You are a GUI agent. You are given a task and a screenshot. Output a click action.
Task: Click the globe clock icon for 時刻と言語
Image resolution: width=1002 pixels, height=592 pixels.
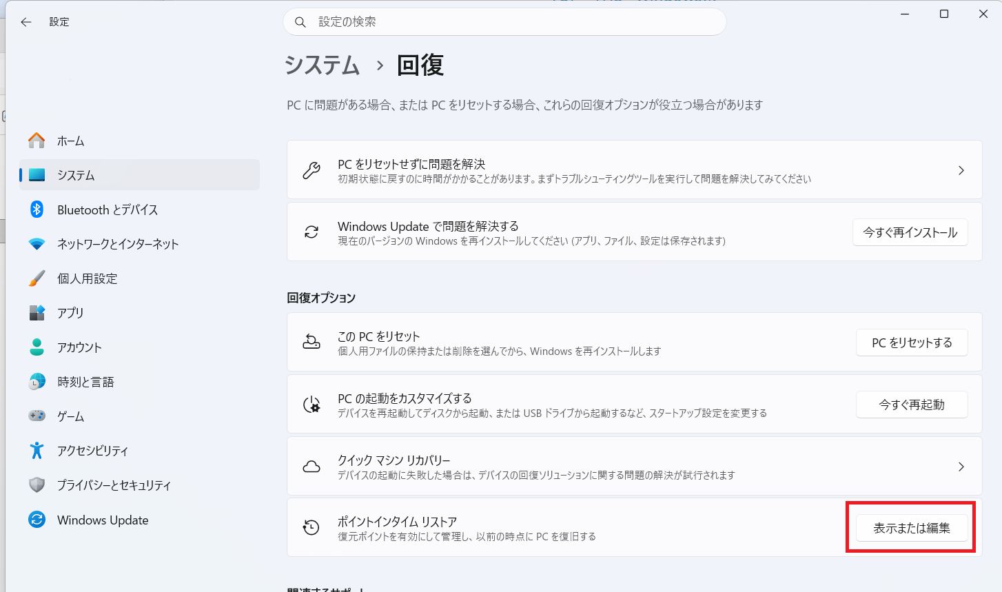(37, 382)
